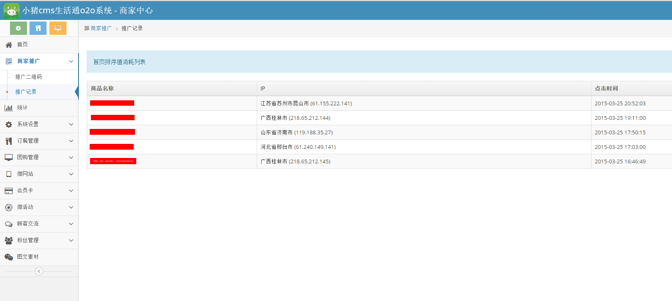Click the 商品名称 column header
Image resolution: width=672 pixels, height=301 pixels.
pyautogui.click(x=102, y=89)
